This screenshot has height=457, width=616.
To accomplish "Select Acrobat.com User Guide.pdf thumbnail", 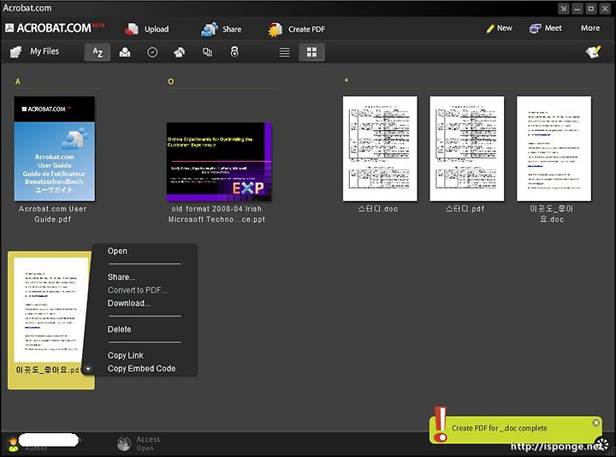I will point(54,149).
